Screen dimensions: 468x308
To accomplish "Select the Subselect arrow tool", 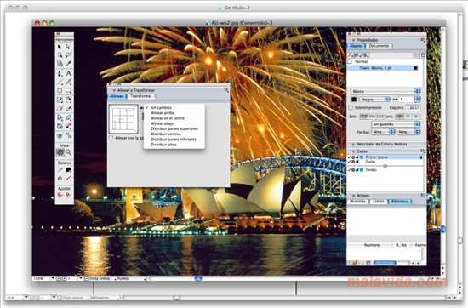I will pyautogui.click(x=68, y=47).
